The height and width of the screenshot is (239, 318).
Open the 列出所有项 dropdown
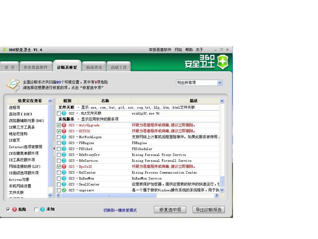pyautogui.click(x=220, y=83)
